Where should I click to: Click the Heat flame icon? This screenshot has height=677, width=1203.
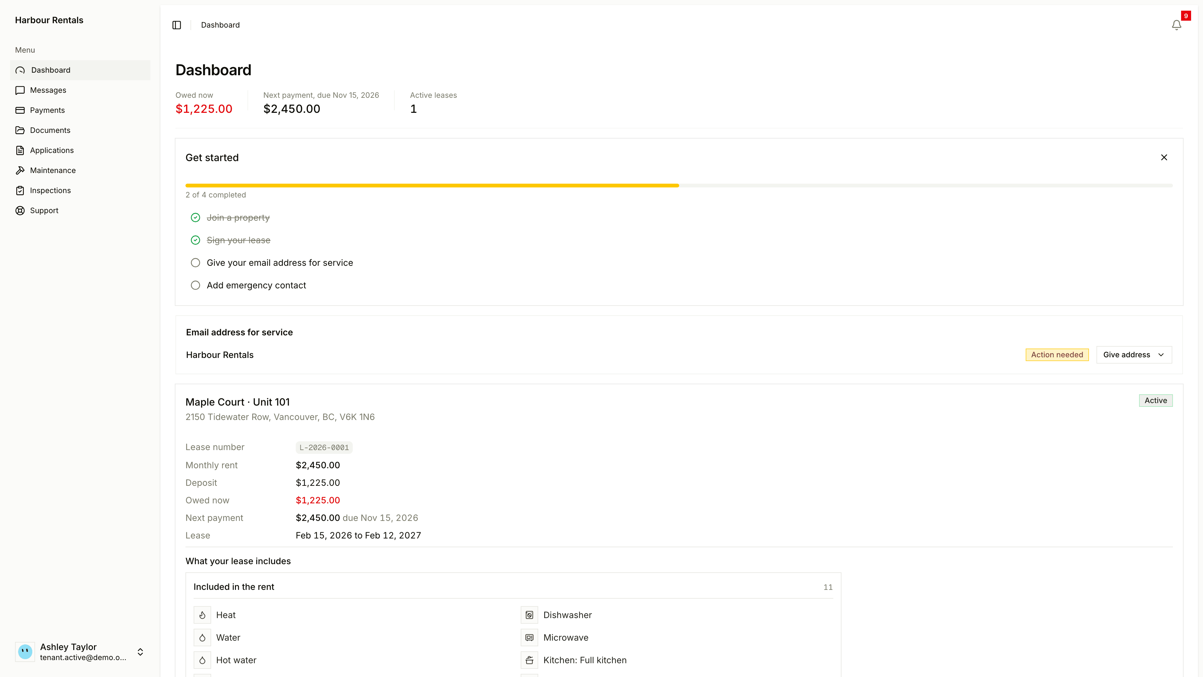[202, 615]
